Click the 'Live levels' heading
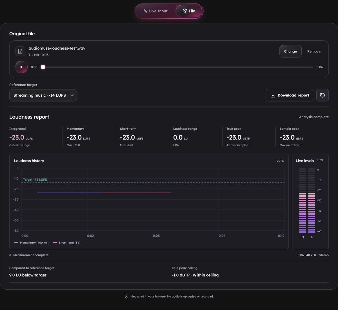The height and width of the screenshot is (310, 338). (x=305, y=161)
